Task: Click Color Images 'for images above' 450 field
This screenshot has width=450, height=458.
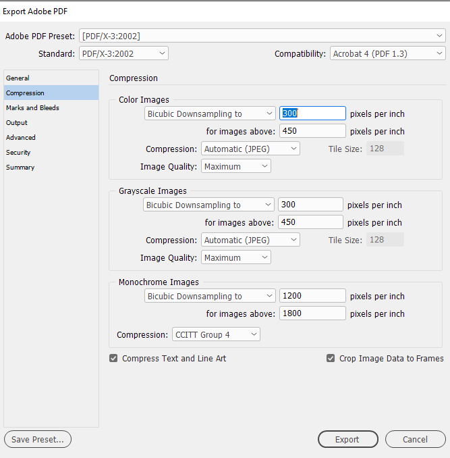Action: (x=312, y=131)
